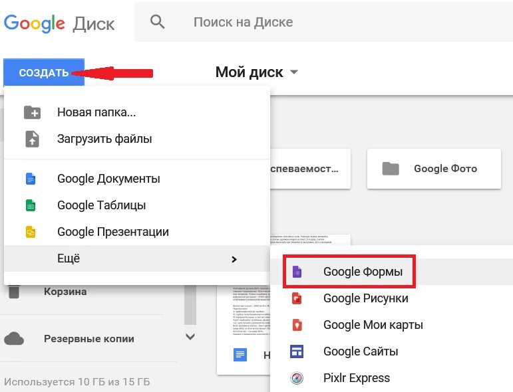Open the folder card ending 'спеваемост...'
The image size is (513, 392).
point(311,169)
